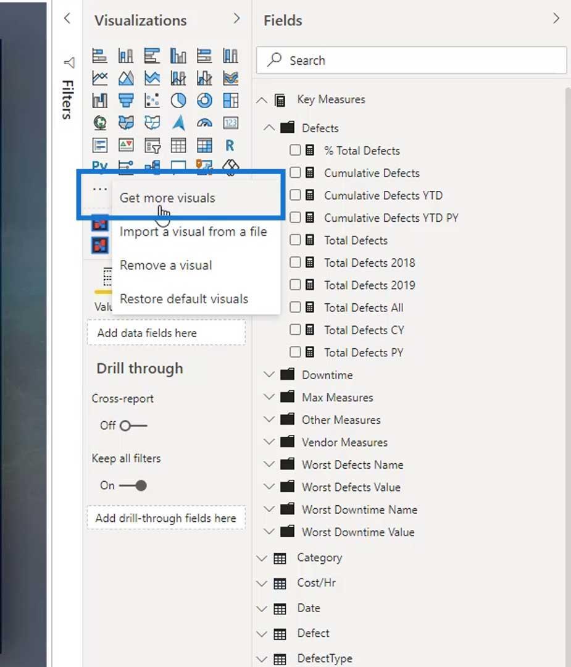Viewport: 571px width, 667px height.
Task: Click the Add drill-through fields here well
Action: 166,518
